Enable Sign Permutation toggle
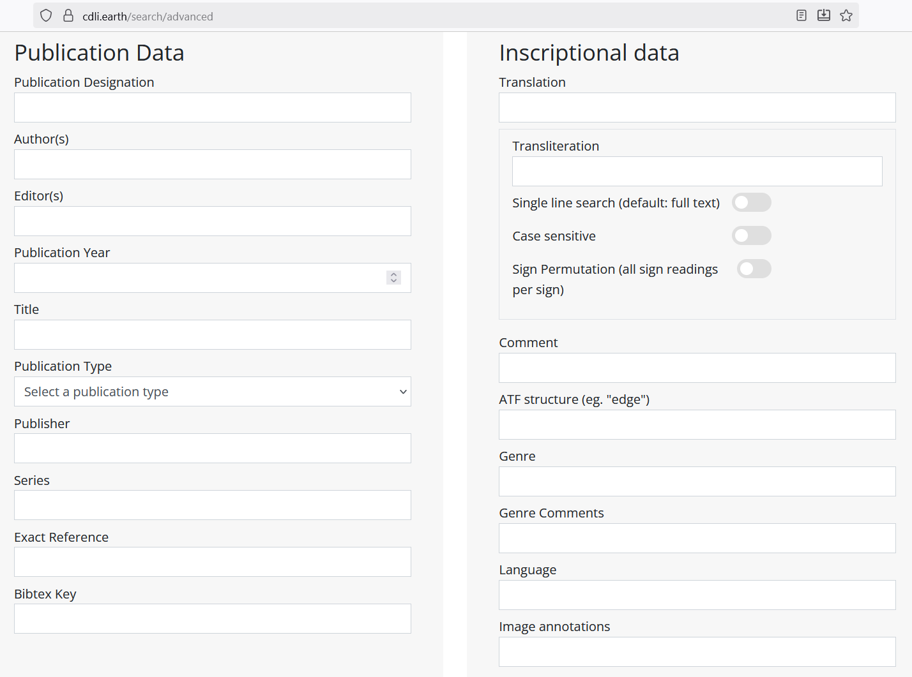Viewport: 912px width, 677px height. coord(754,269)
